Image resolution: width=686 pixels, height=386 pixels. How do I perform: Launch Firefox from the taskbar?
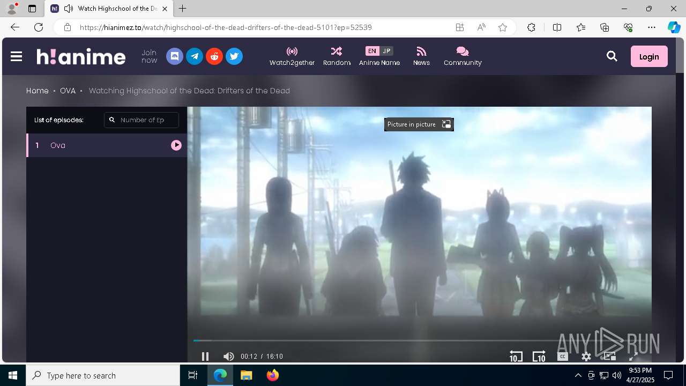[x=273, y=375]
